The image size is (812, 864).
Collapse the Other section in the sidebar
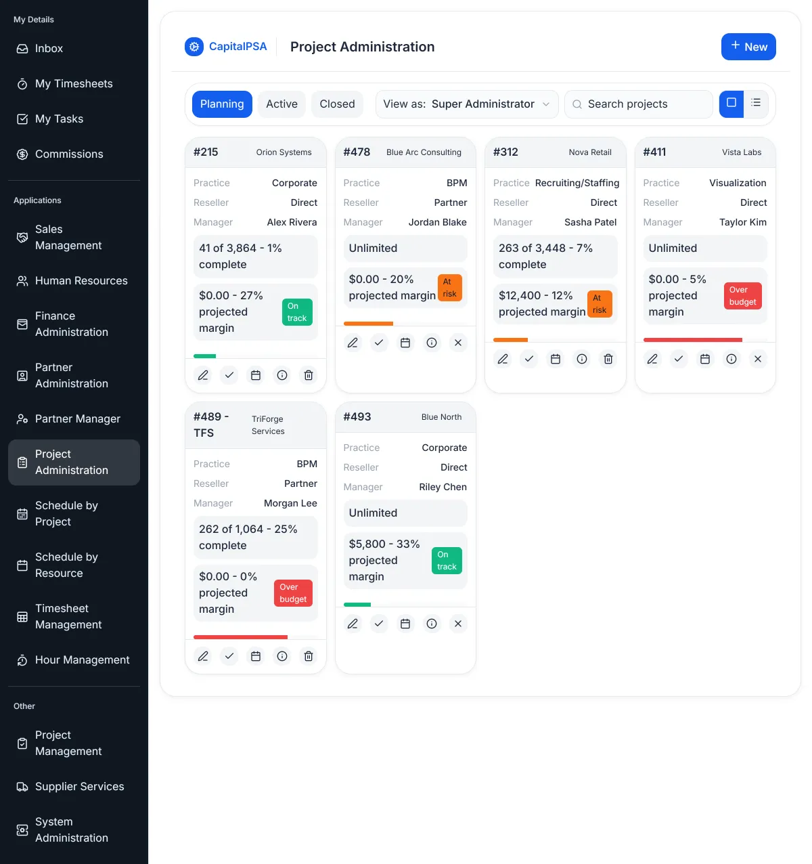tap(24, 706)
